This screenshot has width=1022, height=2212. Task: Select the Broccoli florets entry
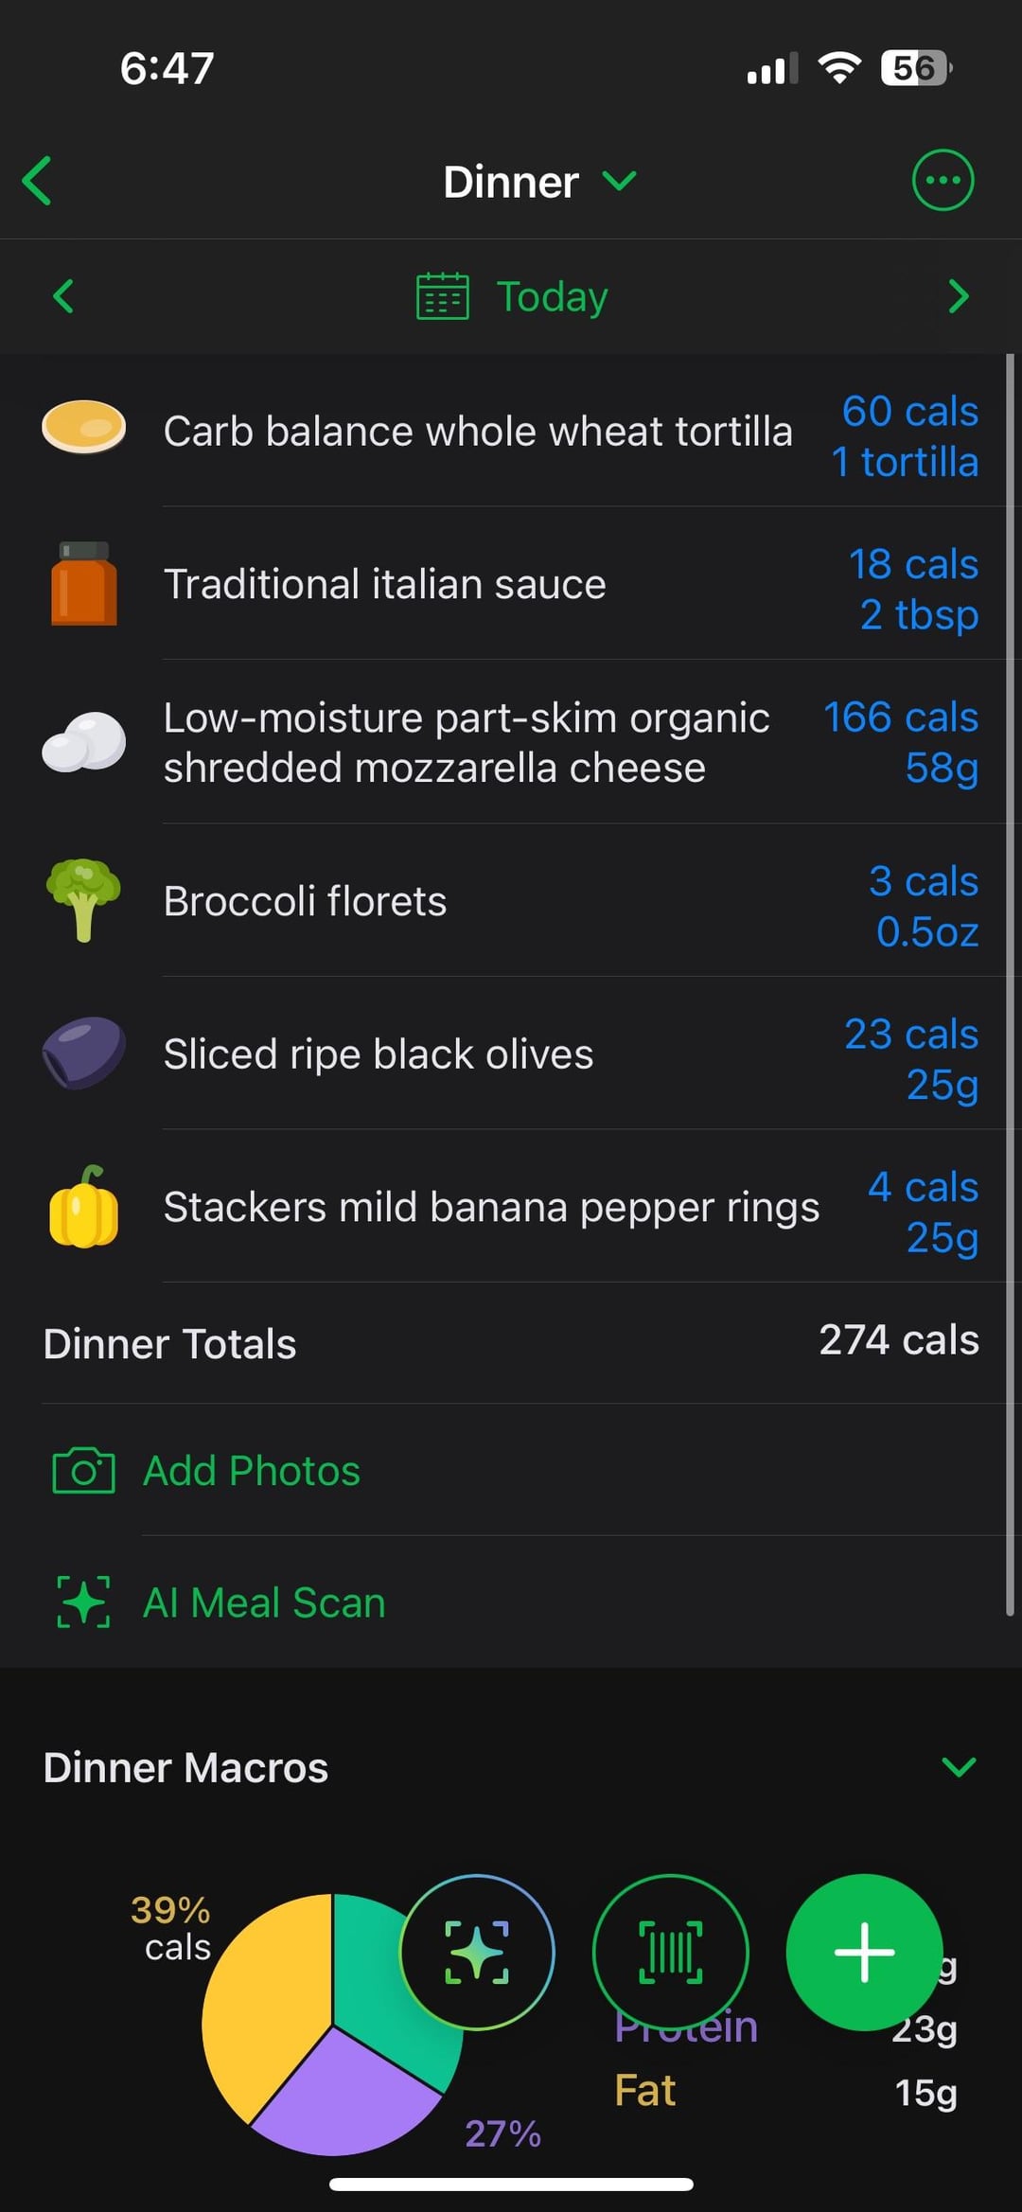pyautogui.click(x=305, y=901)
